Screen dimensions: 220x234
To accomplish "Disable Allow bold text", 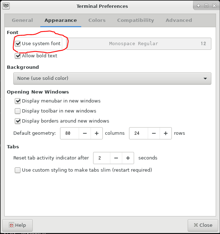I will (18, 56).
